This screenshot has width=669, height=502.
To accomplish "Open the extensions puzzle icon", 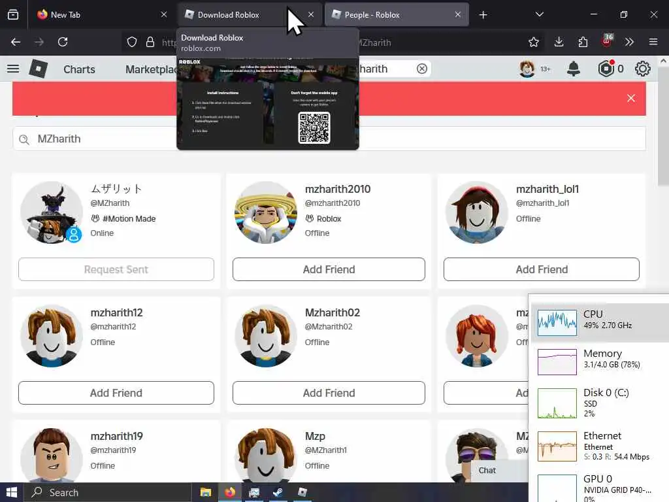I will tap(583, 42).
